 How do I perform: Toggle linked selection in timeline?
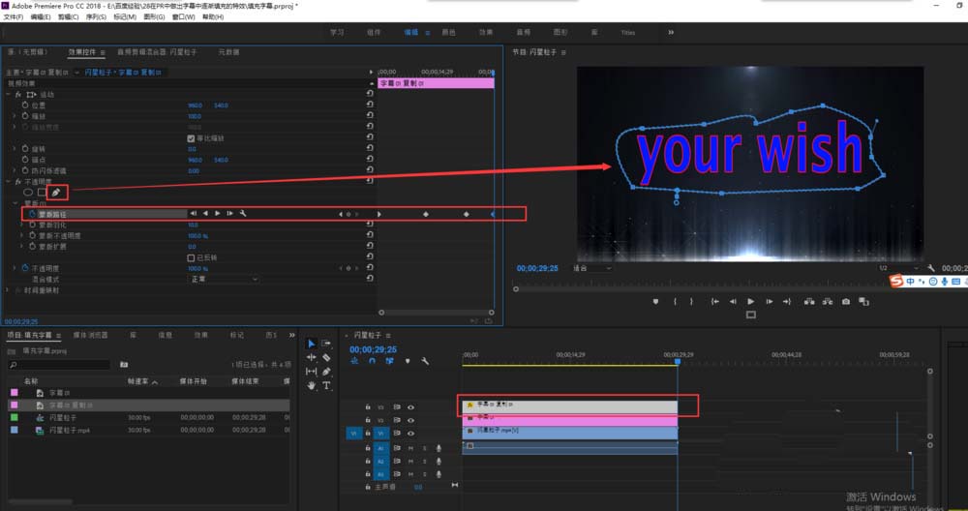(389, 361)
